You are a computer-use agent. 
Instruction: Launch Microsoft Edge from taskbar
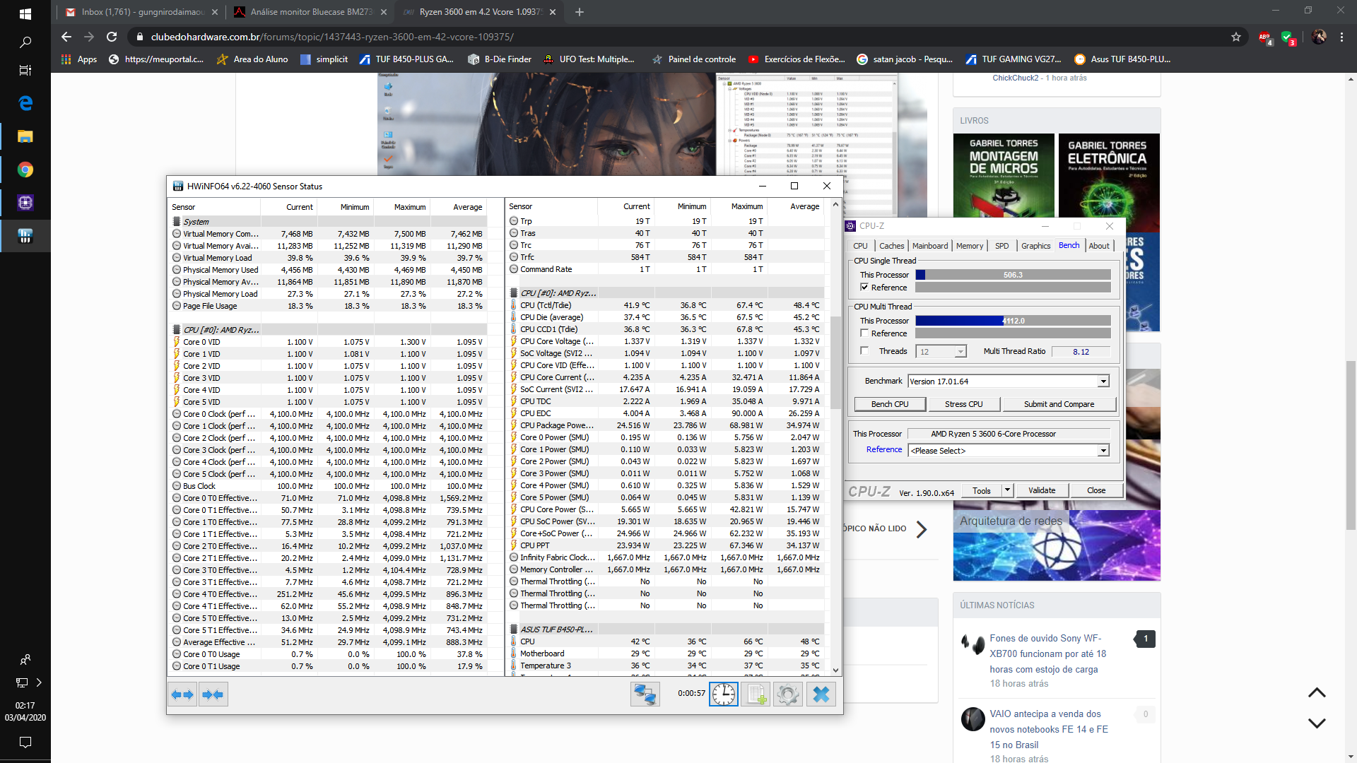coord(25,103)
